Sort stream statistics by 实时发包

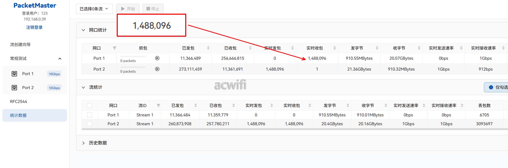tap(272, 106)
